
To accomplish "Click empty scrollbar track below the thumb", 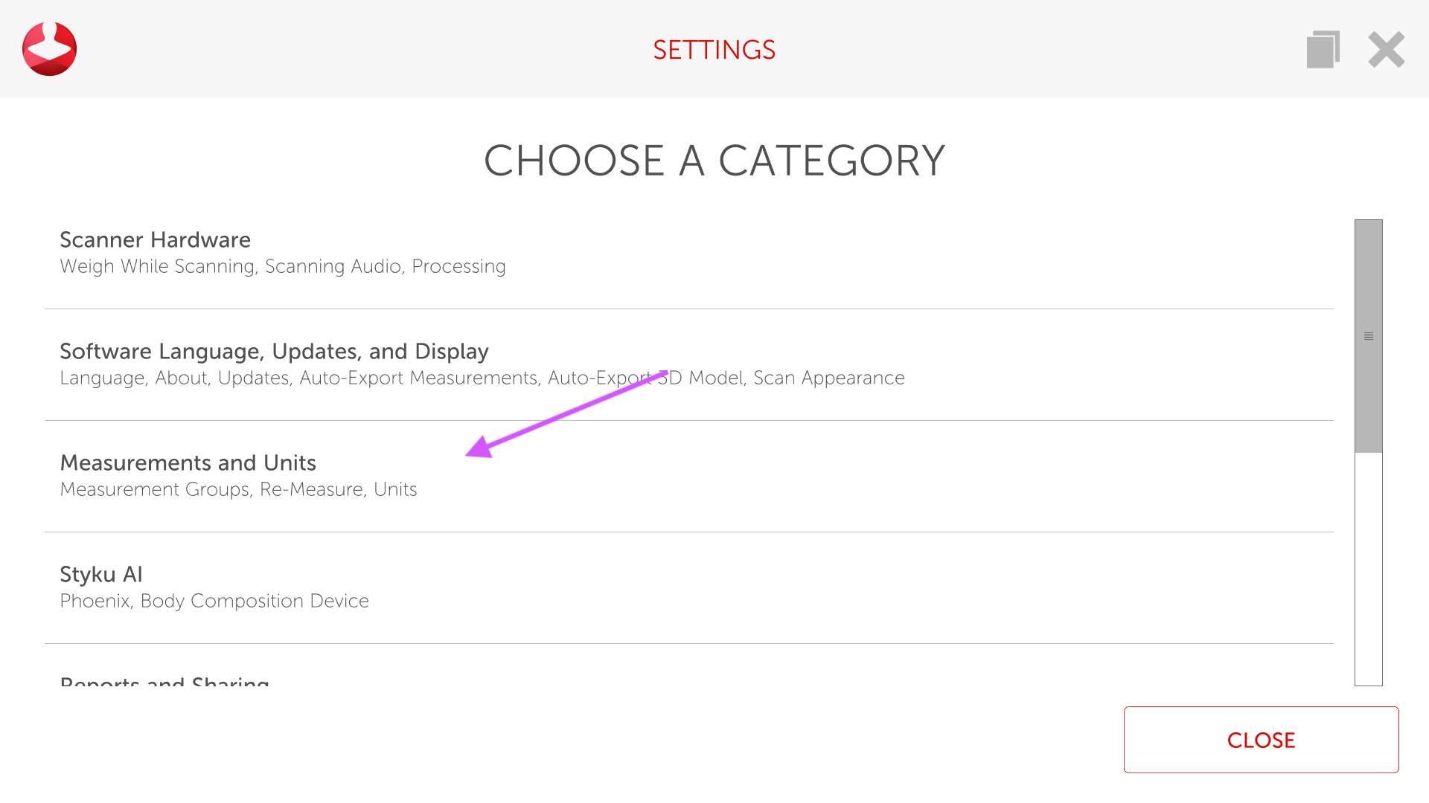I will 1368,573.
